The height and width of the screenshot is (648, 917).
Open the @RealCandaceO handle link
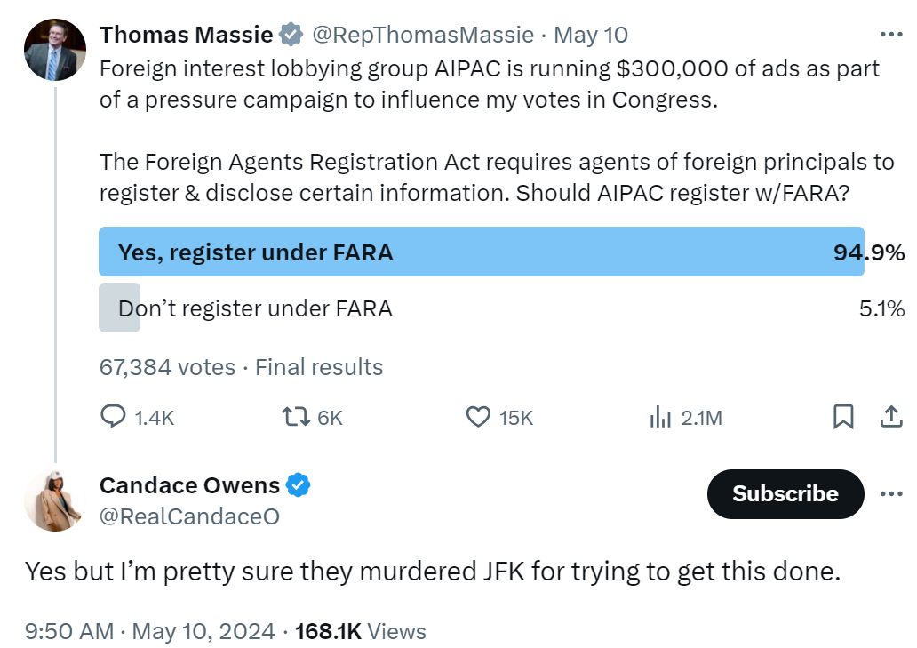[189, 516]
